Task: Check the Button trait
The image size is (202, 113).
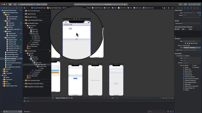Action: tap(184, 65)
